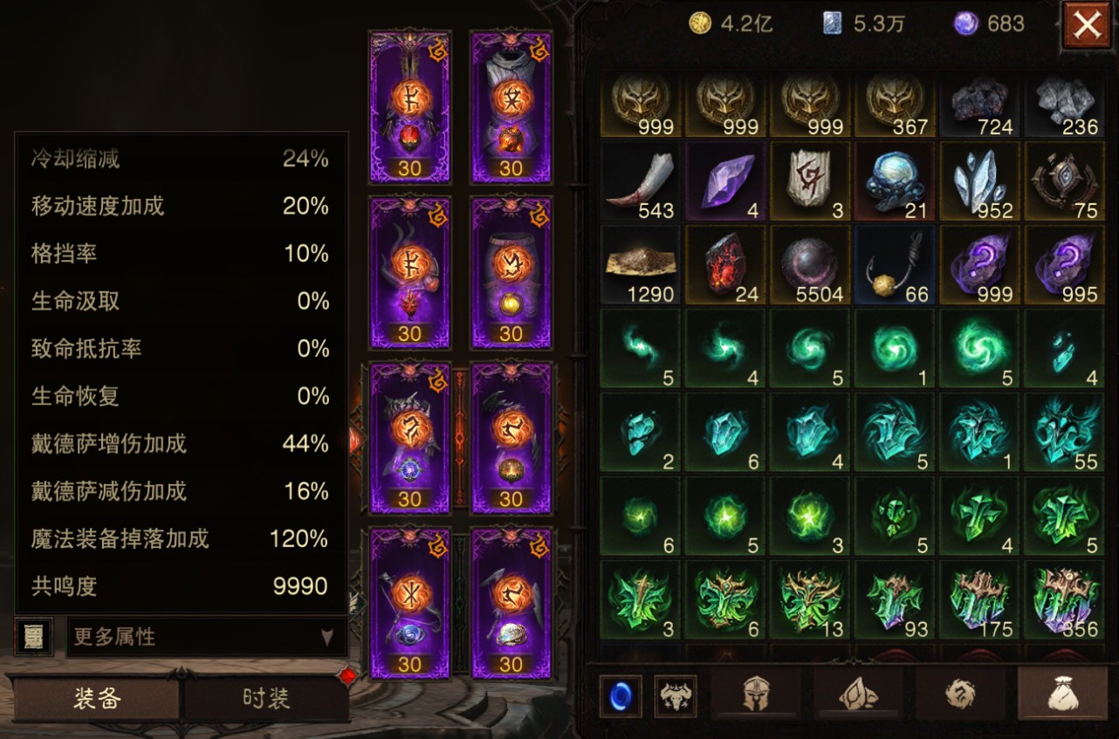Toggle the horned skull filter button
The image size is (1119, 739).
tap(676, 696)
